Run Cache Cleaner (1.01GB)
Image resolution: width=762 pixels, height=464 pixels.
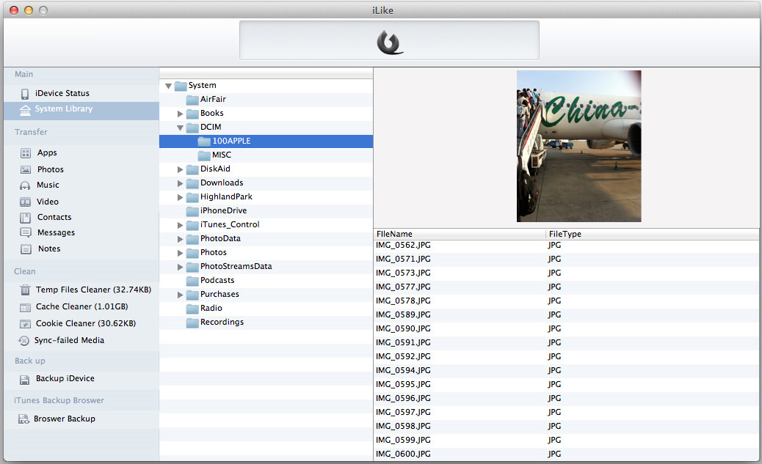point(81,306)
